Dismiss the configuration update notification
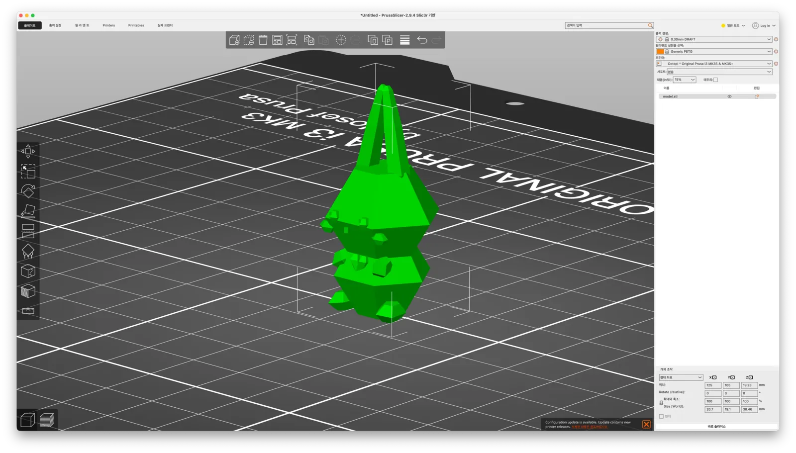 [646, 424]
